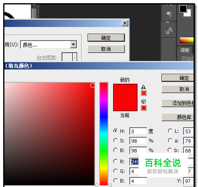This screenshot has width=198, height=187.
Task: Select the Lab a channel radio button
Action: [170, 140]
